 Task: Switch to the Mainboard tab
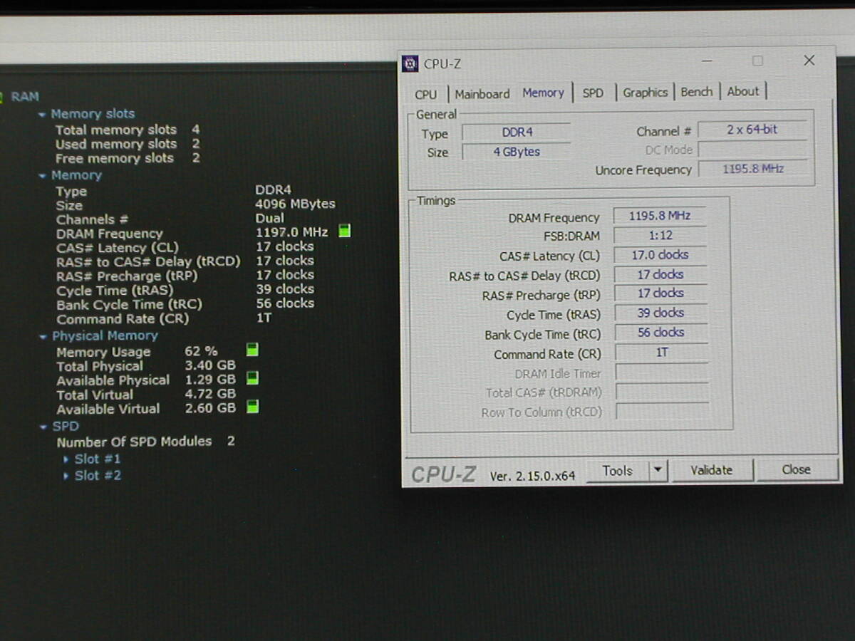pos(482,94)
